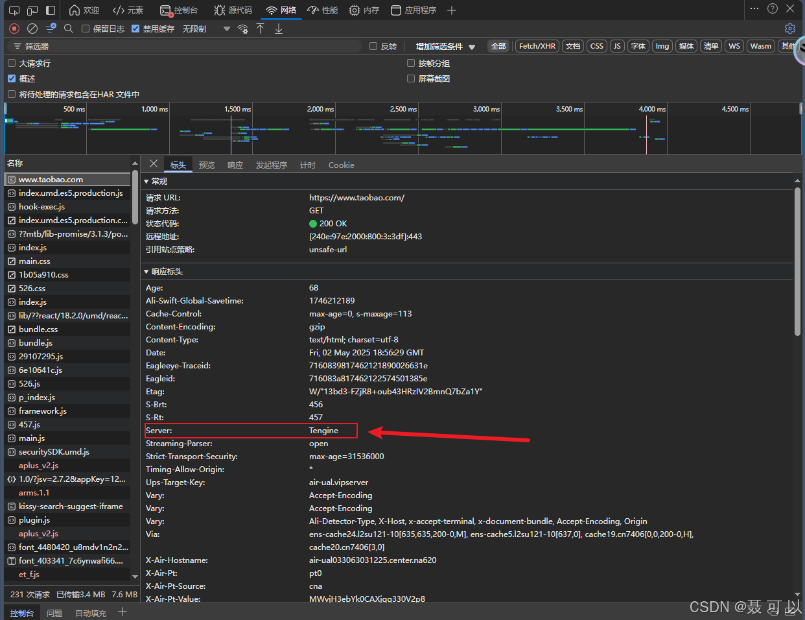Stop recording network log

coord(14,29)
